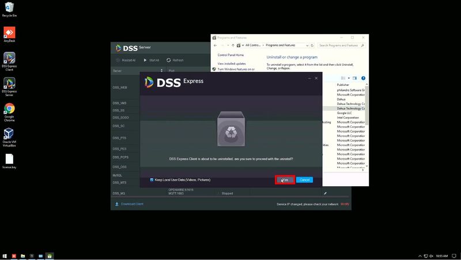Open the Oracle VM VirtualBox desktop icon
Image resolution: width=461 pixels, height=260 pixels.
(x=9, y=137)
